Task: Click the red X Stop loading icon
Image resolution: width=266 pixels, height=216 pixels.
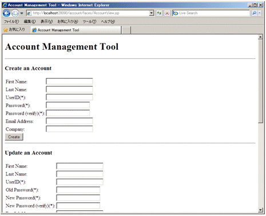Action: coord(167,13)
